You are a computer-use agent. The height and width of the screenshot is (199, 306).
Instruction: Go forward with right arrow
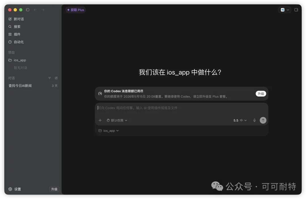(43, 10)
